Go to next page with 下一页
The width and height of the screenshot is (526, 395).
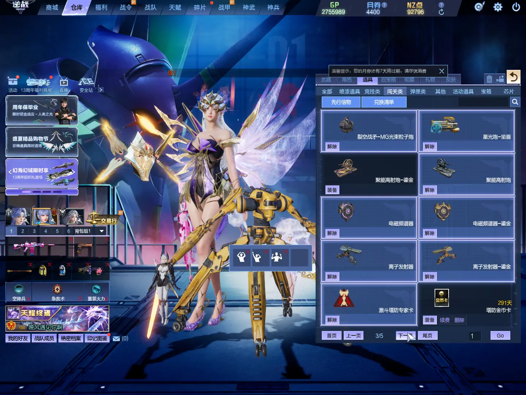[x=405, y=336]
